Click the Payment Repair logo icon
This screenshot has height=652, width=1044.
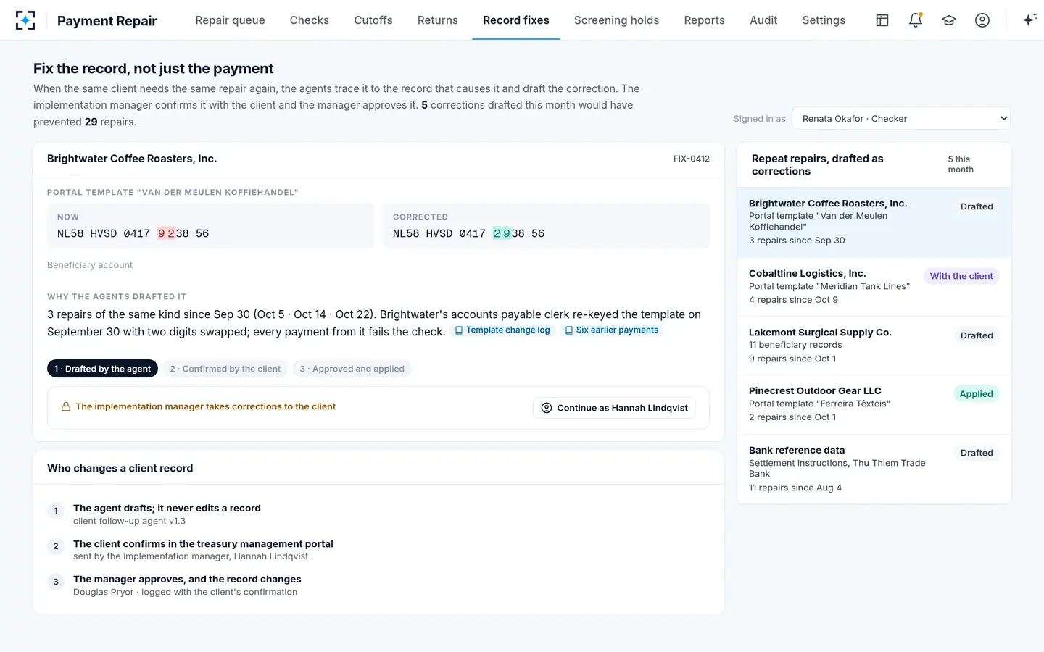tap(25, 20)
